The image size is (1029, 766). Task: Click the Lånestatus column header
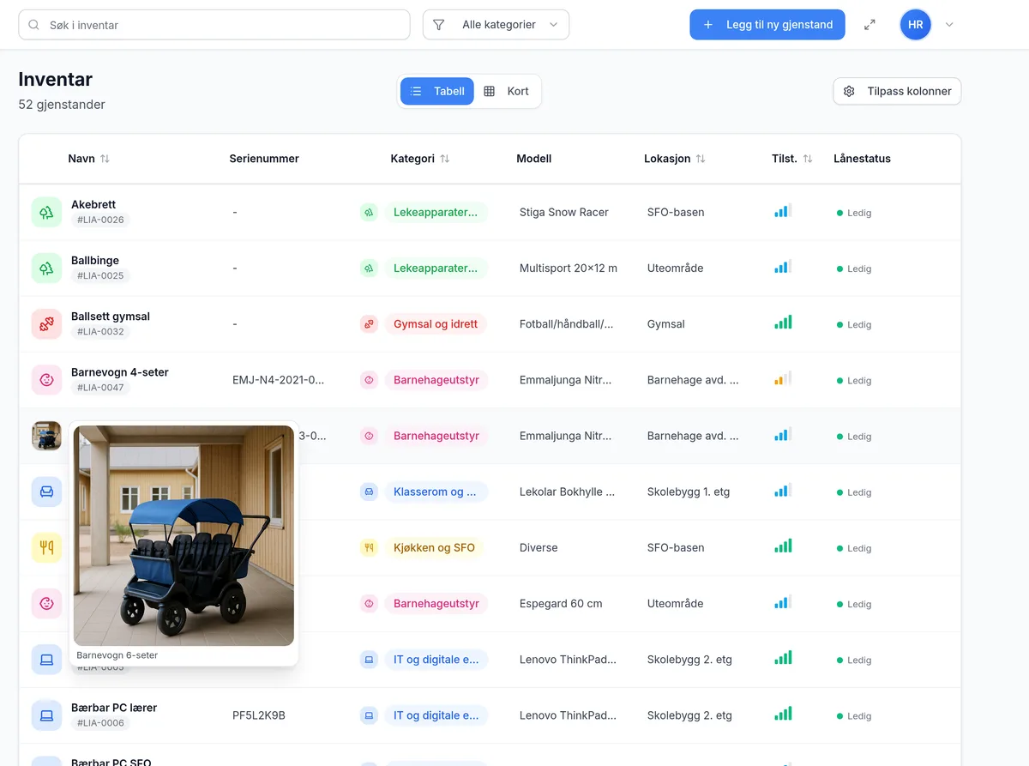[862, 159]
